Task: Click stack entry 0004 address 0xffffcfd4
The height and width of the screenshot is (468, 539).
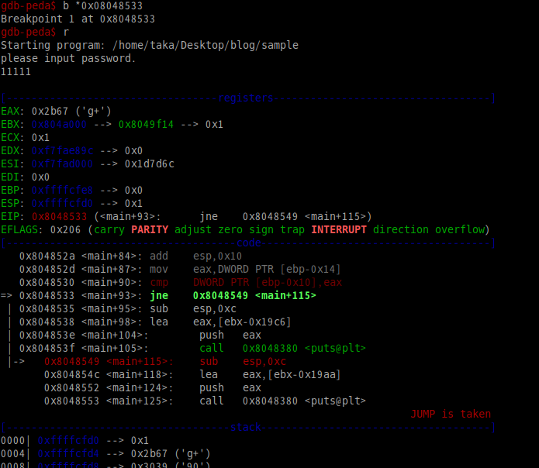Action: (x=68, y=453)
